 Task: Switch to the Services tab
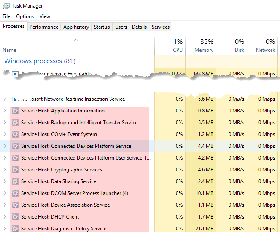pyautogui.click(x=161, y=27)
